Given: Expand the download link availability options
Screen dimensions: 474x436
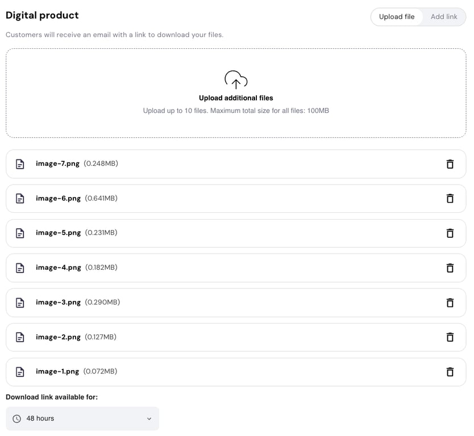Looking at the screenshot, I should (x=82, y=418).
